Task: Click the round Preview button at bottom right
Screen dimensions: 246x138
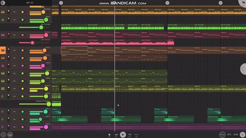Action: point(222,135)
